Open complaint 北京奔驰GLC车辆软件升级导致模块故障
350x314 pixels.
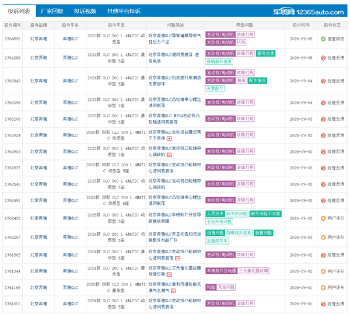tap(175, 218)
